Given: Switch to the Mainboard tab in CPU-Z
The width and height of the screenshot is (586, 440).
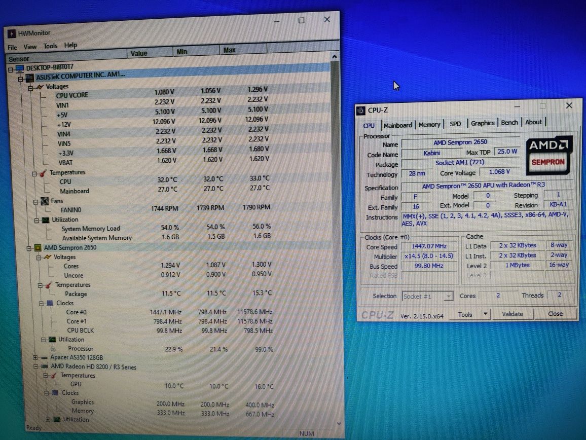Looking at the screenshot, I should coord(397,125).
